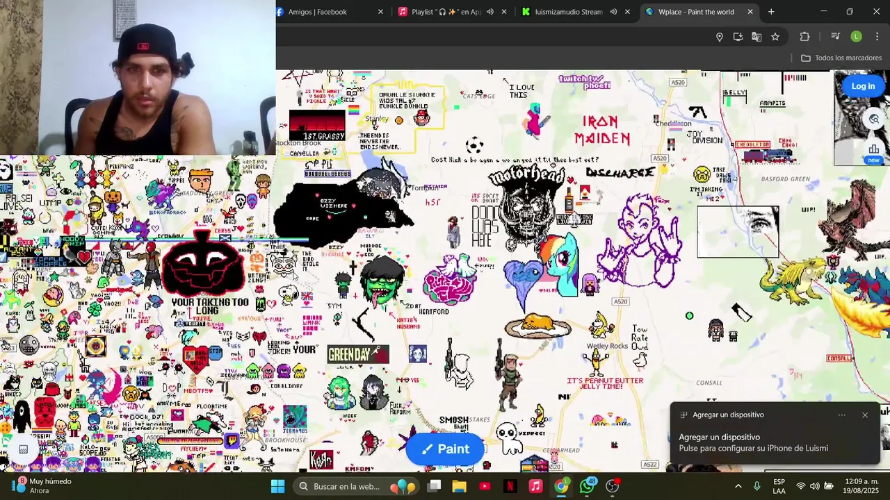
Task: Switch the ESP LAA keyboard language
Action: coord(779,486)
